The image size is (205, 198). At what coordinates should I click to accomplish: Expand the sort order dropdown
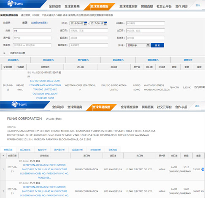point(138,45)
